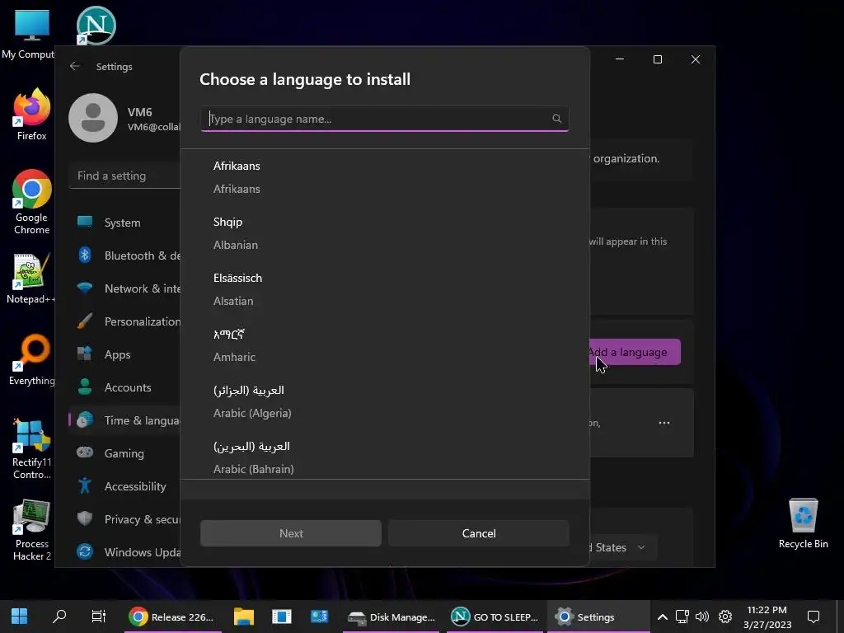Open the settings gear in system tray

[725, 617]
